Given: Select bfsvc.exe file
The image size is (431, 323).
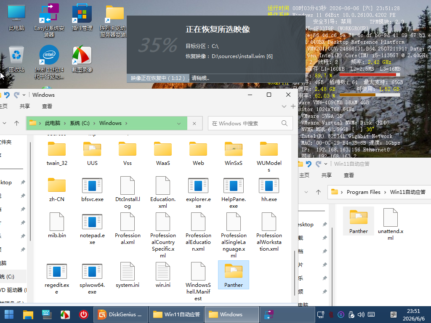Looking at the screenshot, I should click(92, 190).
